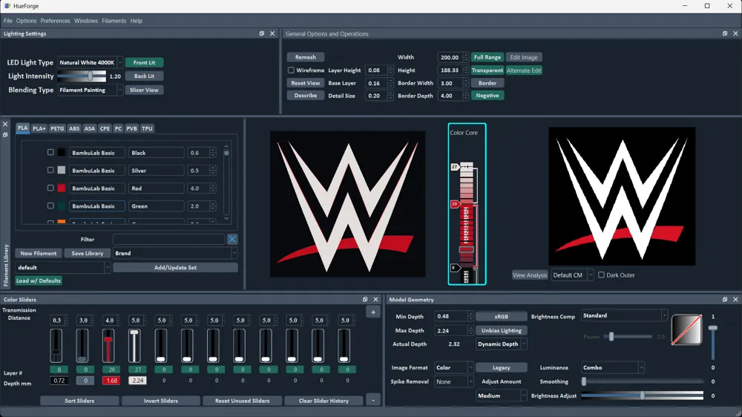
Task: Float the Model Geometry panel
Action: tap(725, 300)
